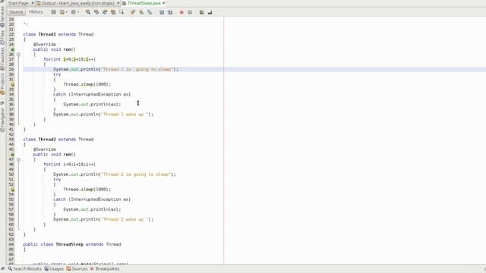
Task: Toggle Bookmark using the toolbar icon
Action: (150, 12)
